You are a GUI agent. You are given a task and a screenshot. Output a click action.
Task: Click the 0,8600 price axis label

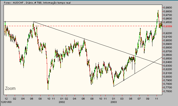pyautogui.click(x=168, y=55)
